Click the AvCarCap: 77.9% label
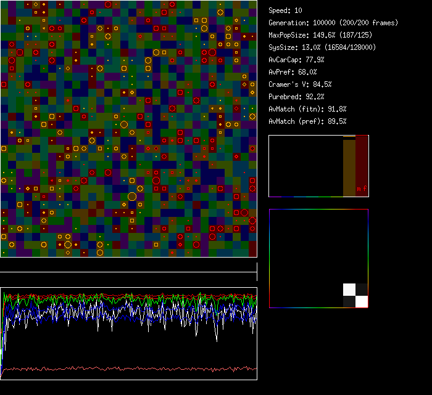 296,60
